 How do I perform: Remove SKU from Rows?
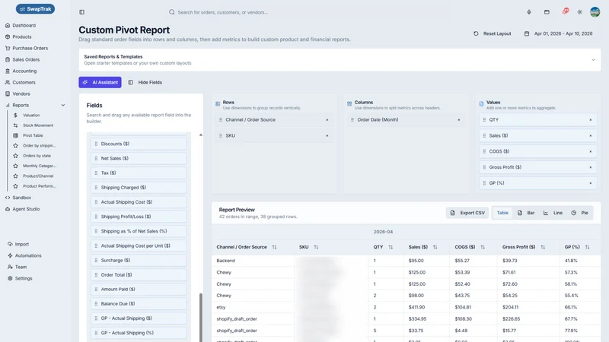coord(327,136)
